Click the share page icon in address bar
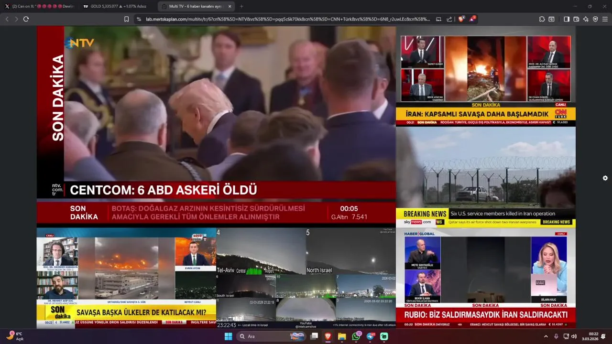Viewport: 612px width, 344px height. 449,19
